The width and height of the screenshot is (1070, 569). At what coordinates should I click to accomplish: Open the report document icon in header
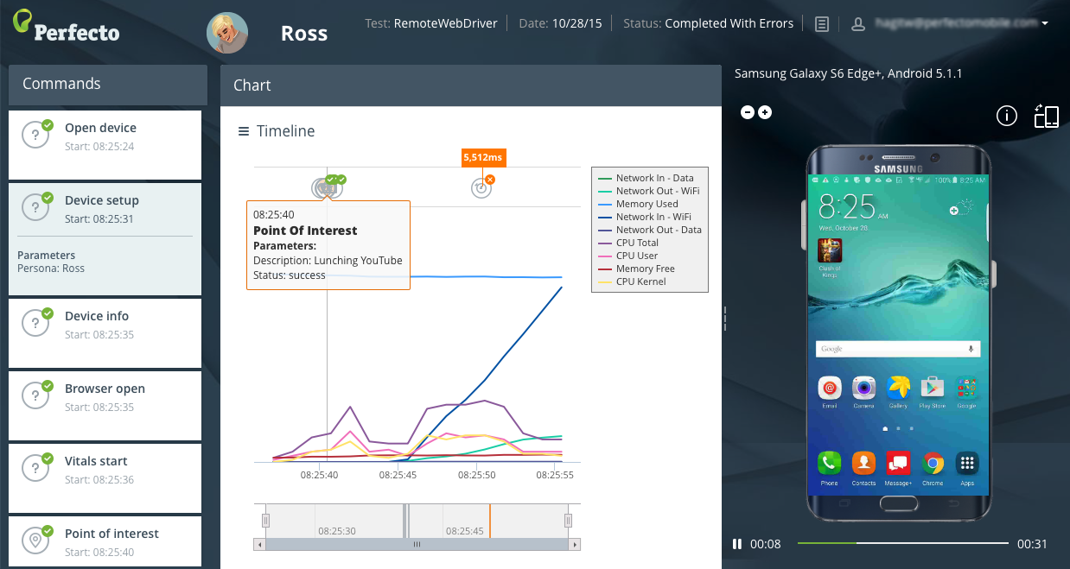[822, 24]
